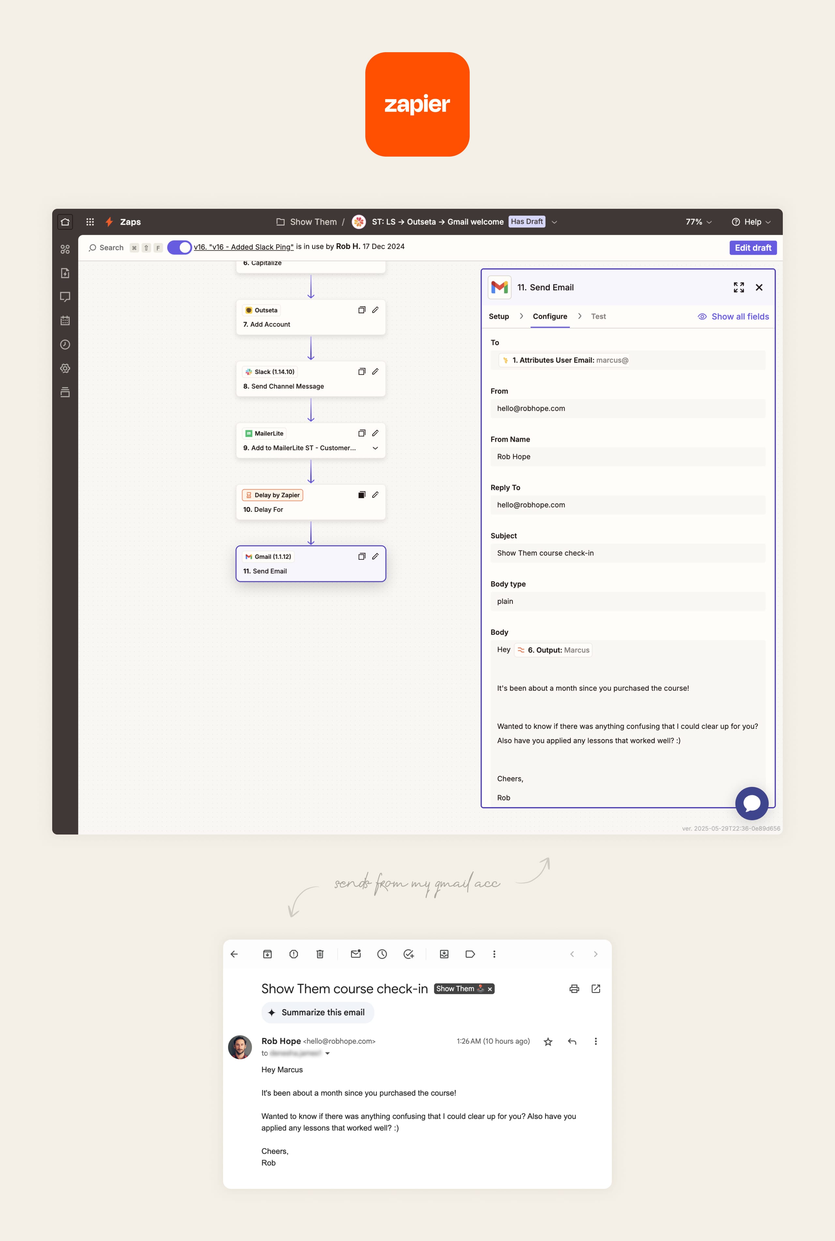Edit the Slack Send Channel Message step

(x=375, y=372)
